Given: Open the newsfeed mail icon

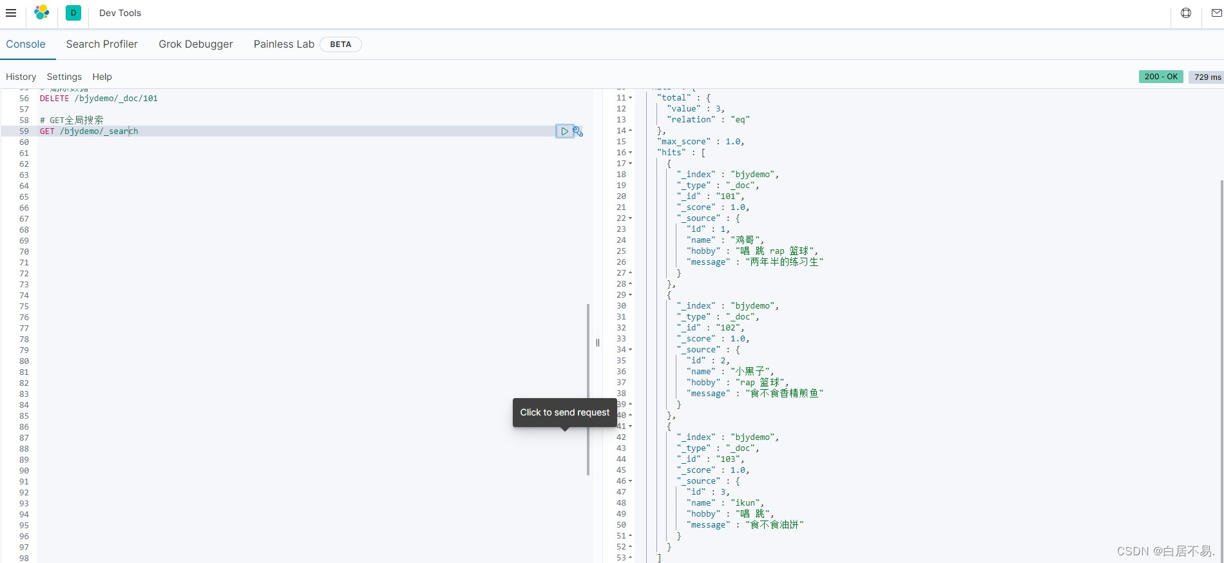Looking at the screenshot, I should coord(1216,13).
